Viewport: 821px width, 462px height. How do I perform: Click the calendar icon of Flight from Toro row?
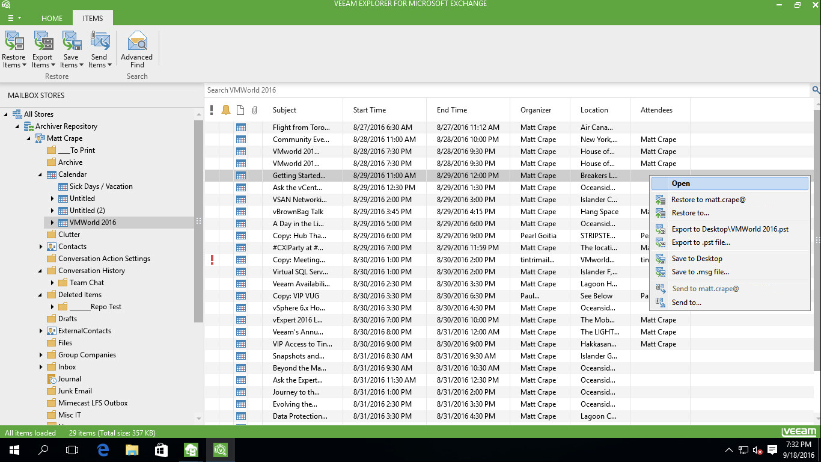(241, 128)
